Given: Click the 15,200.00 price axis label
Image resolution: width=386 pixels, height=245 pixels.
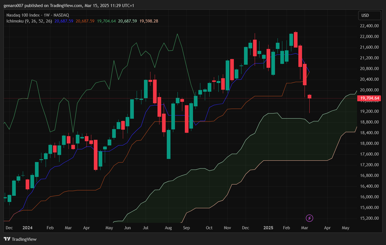Looking at the screenshot, I should (369, 218).
